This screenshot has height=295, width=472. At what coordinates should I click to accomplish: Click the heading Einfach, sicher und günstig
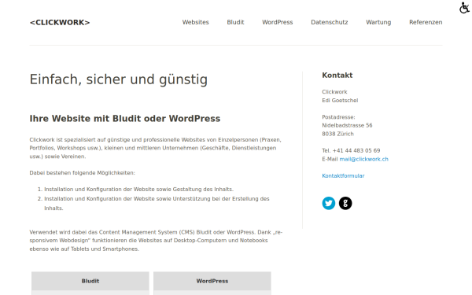(x=119, y=79)
